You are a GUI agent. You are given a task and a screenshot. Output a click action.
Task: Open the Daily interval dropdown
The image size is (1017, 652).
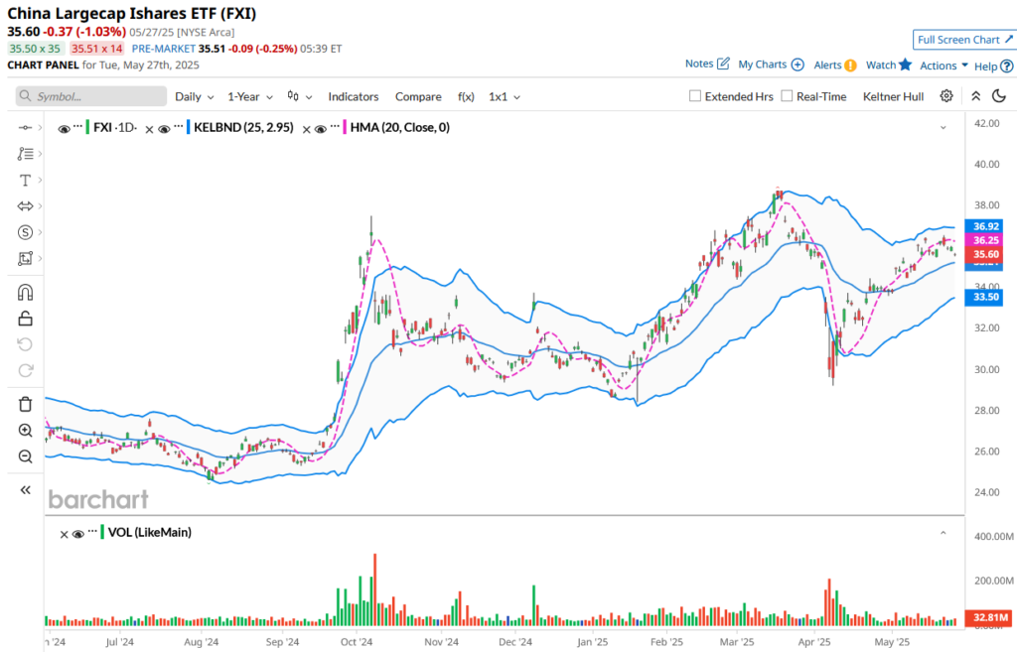[195, 96]
